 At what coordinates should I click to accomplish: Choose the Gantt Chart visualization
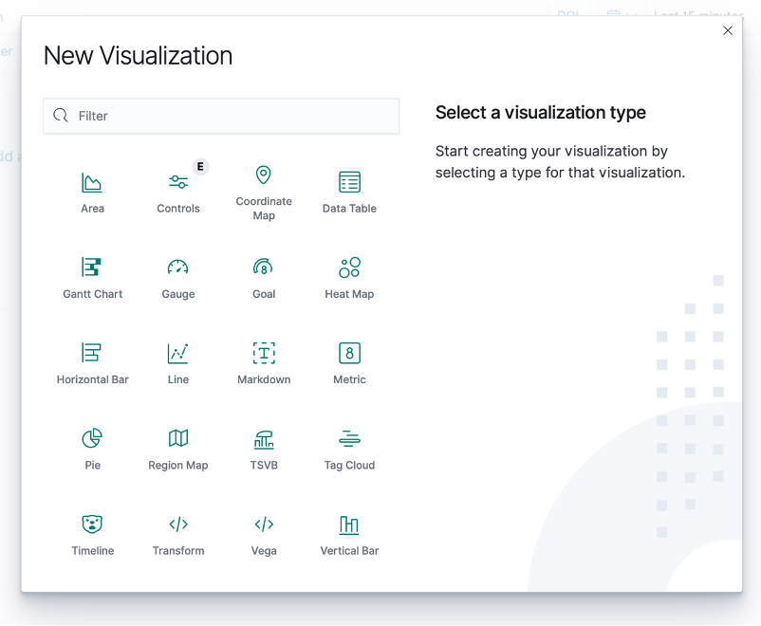click(92, 278)
